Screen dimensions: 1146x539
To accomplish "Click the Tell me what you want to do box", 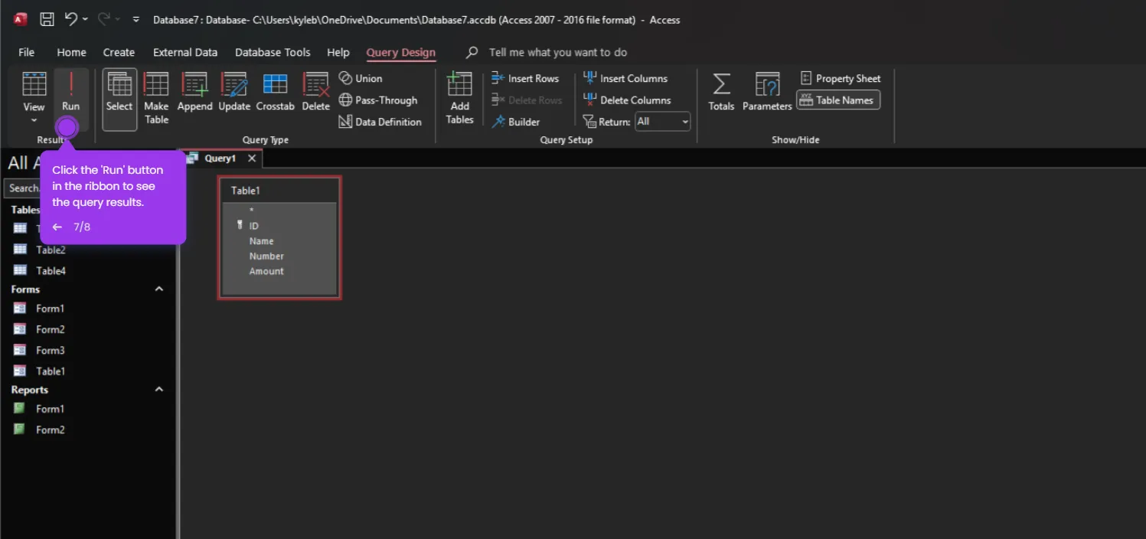I will [x=557, y=52].
